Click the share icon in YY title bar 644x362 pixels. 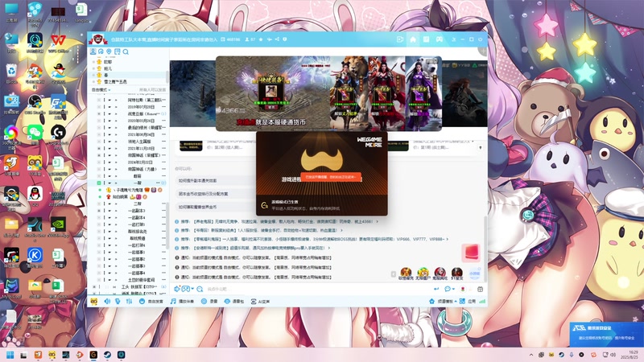point(277,39)
